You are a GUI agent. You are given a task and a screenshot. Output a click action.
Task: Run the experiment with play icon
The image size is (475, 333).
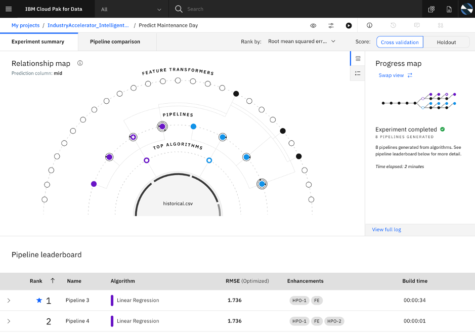click(x=349, y=25)
